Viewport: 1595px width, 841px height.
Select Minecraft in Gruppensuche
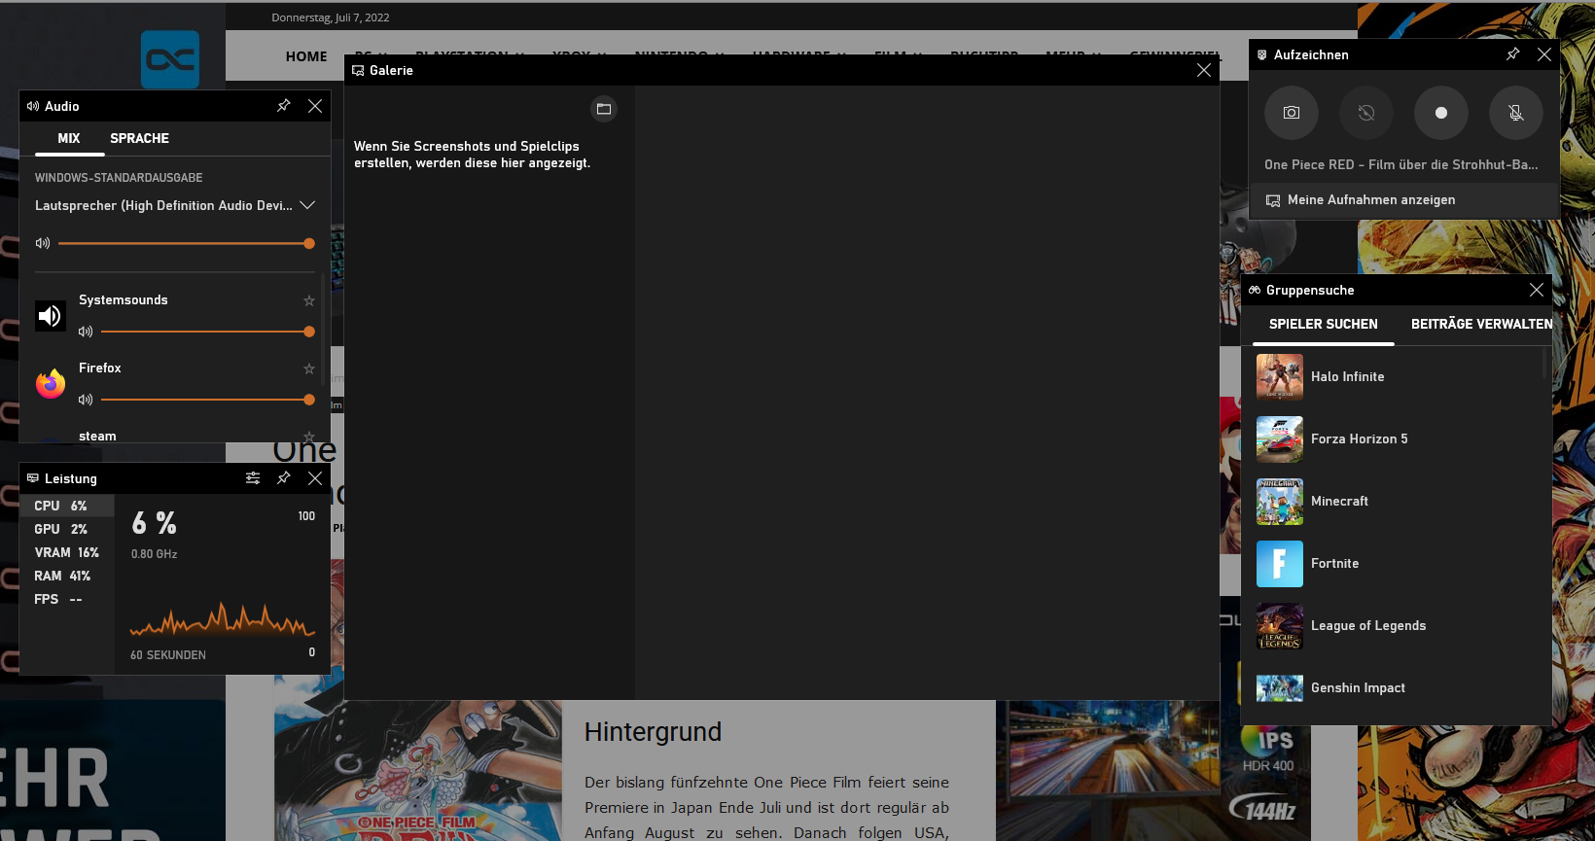tap(1397, 502)
